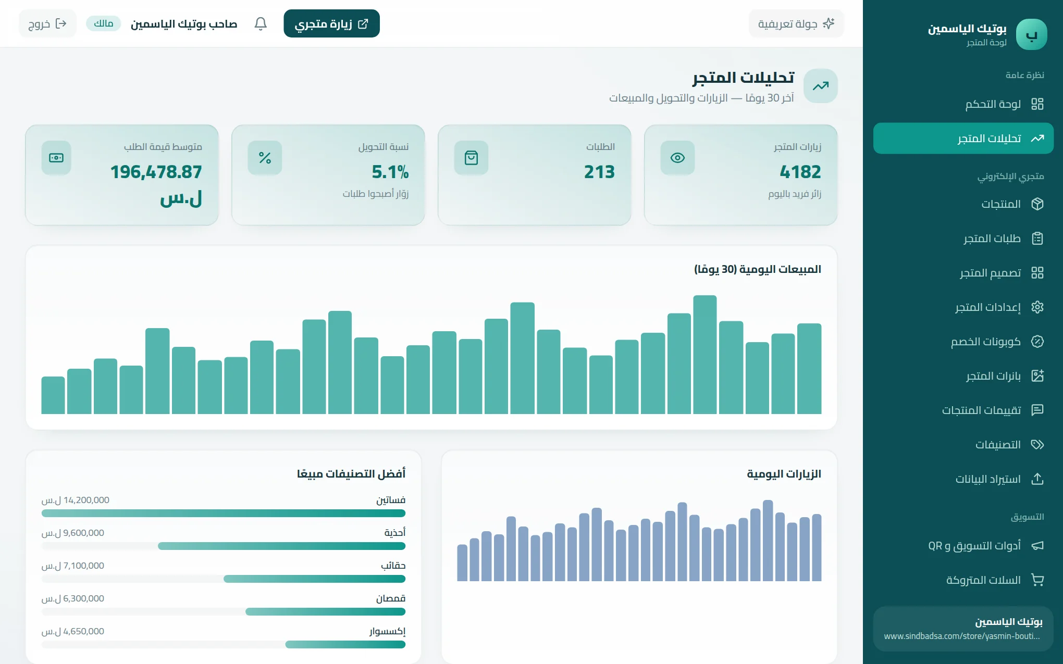Click the زائر فريد باليوم caption
This screenshot has height=664, width=1063.
(x=795, y=194)
